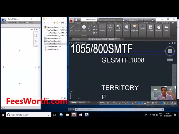
Task: Click the command line wrench icon
Action: click(74, 109)
